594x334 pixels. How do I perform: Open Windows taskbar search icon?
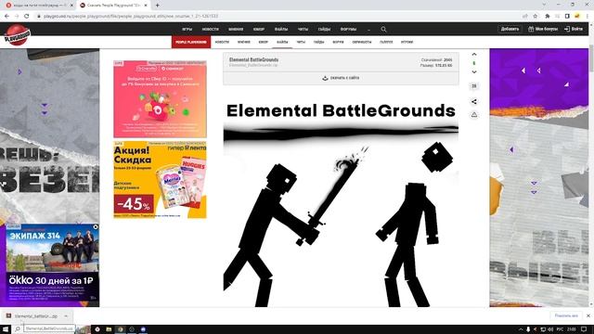pyautogui.click(x=18, y=329)
